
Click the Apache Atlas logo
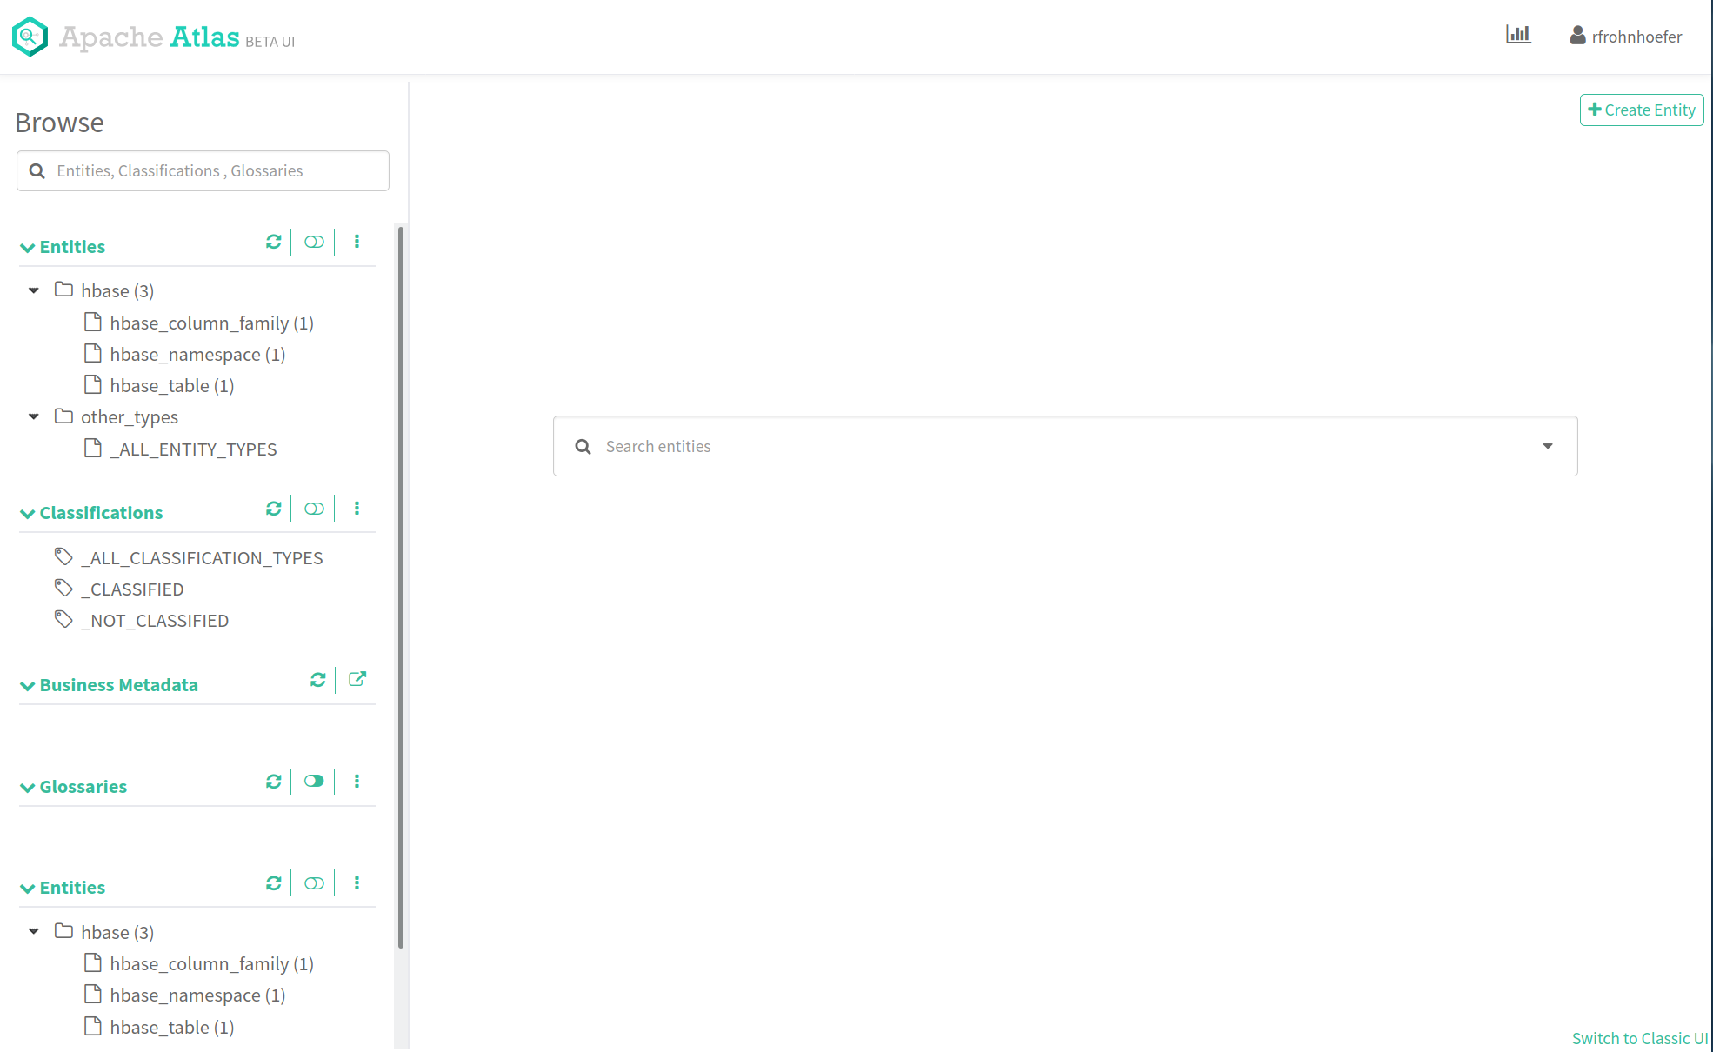[30, 37]
